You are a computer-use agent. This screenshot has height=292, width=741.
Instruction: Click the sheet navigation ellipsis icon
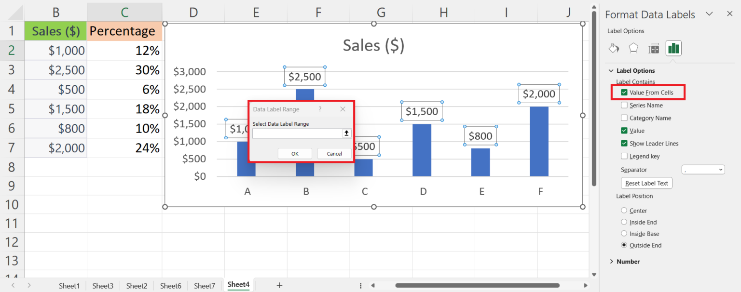click(x=360, y=285)
